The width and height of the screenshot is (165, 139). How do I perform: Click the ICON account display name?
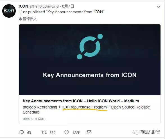point(23,6)
